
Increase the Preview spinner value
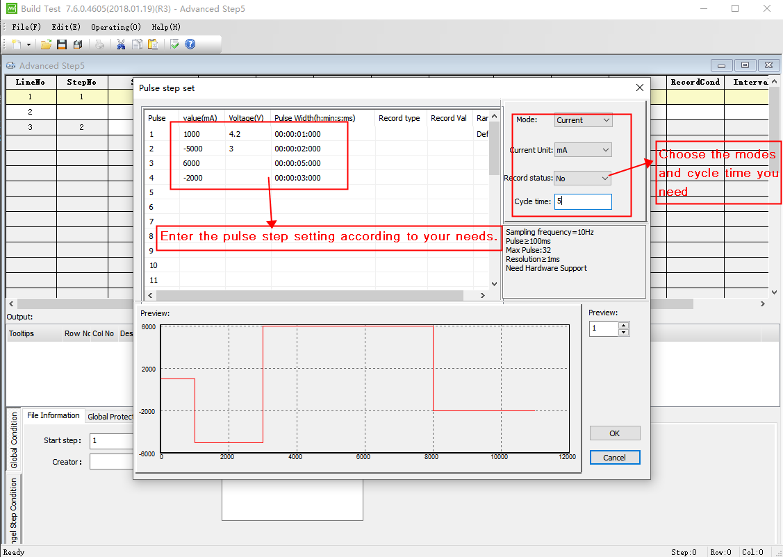point(623,326)
